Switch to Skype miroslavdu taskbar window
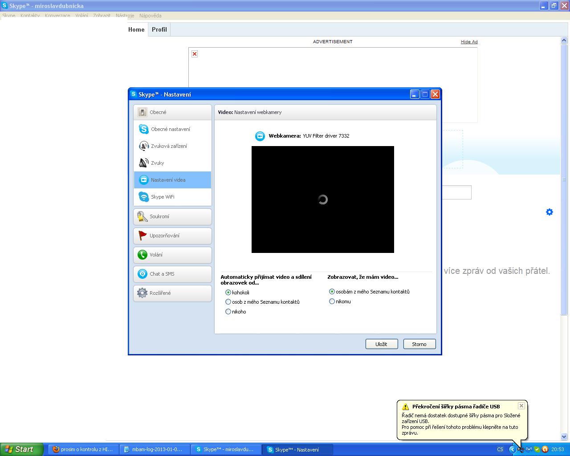Viewport: 570px width, 456px height. coord(227,449)
